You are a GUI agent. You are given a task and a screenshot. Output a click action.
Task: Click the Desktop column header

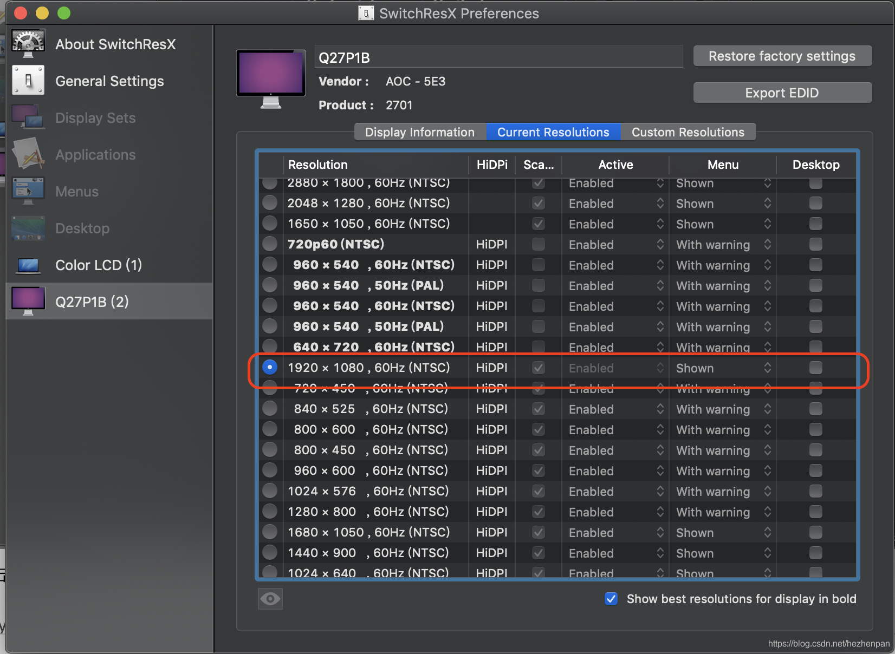816,165
